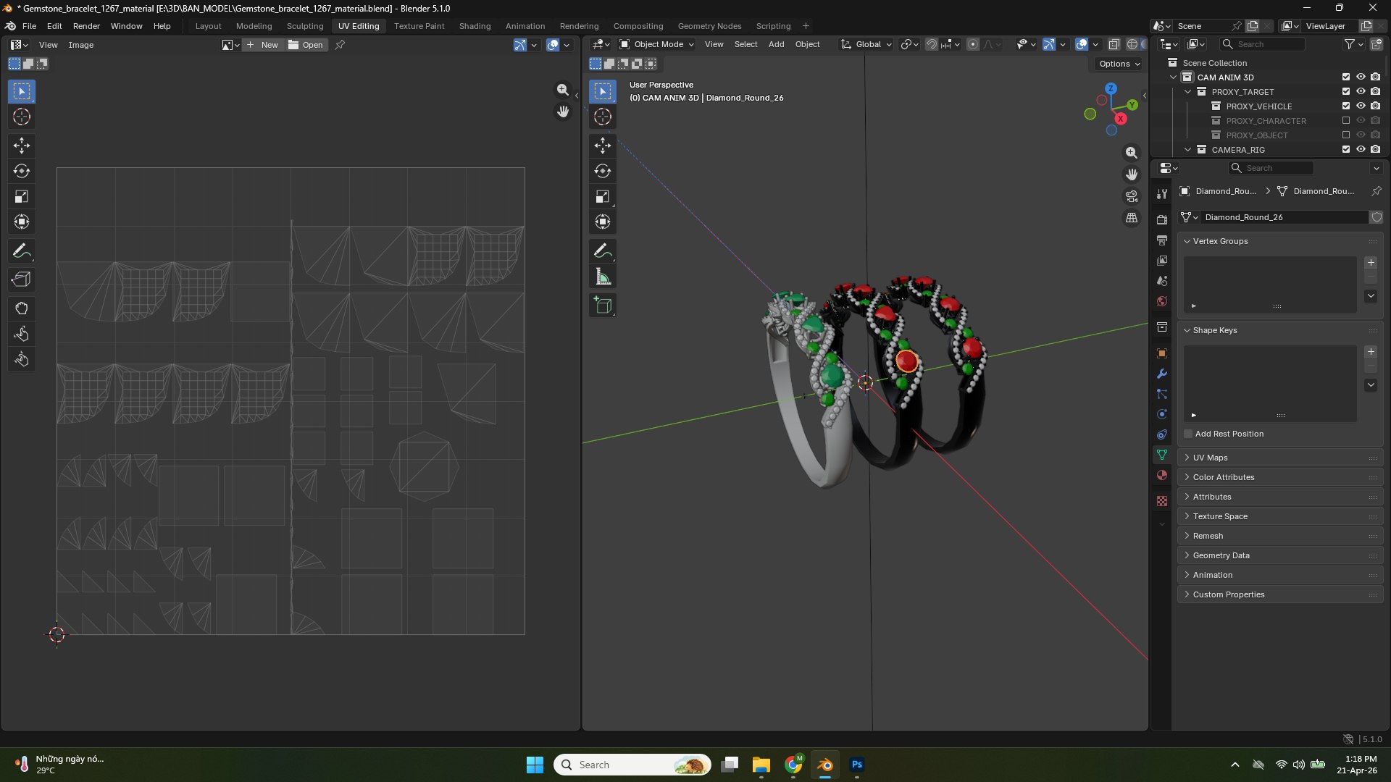
Task: Open the Options dropdown in viewport
Action: [x=1119, y=64]
